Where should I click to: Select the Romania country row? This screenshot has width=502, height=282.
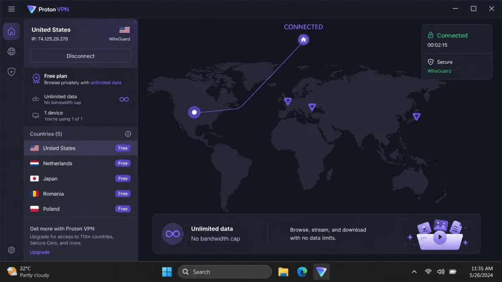(x=81, y=194)
